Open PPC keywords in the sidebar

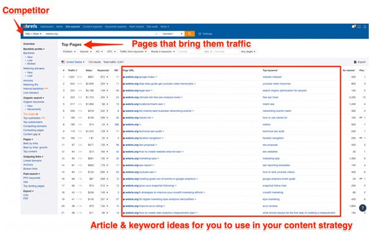32,178
